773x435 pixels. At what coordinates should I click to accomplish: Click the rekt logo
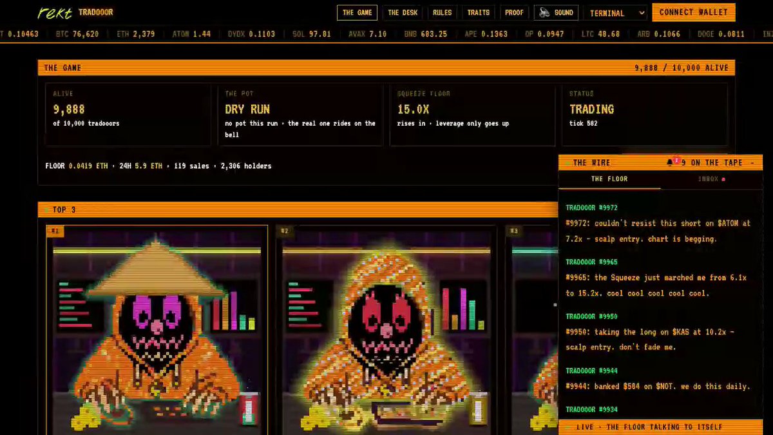(x=54, y=12)
